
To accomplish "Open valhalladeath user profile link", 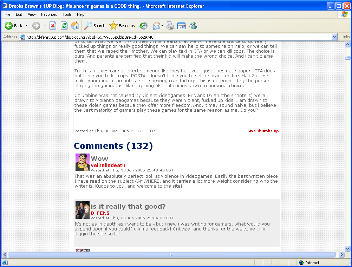I will coord(108,165).
